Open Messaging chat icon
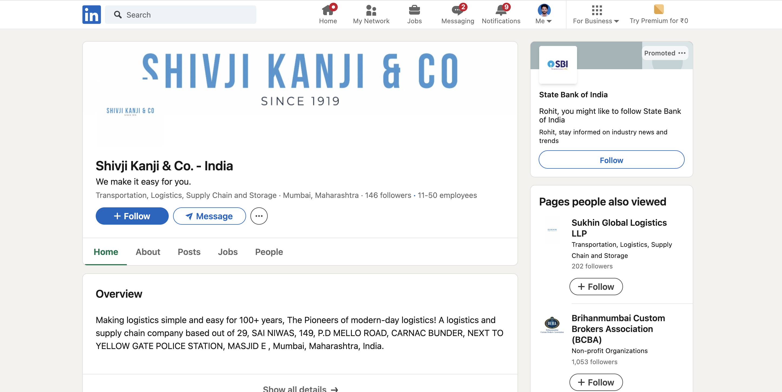The image size is (782, 392). [x=457, y=10]
